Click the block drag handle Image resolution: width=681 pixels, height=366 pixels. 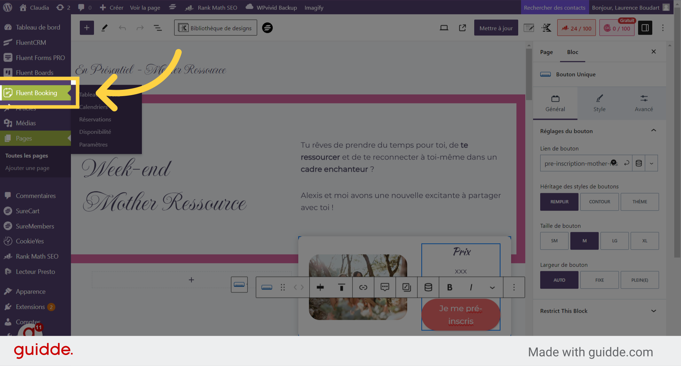click(x=283, y=287)
